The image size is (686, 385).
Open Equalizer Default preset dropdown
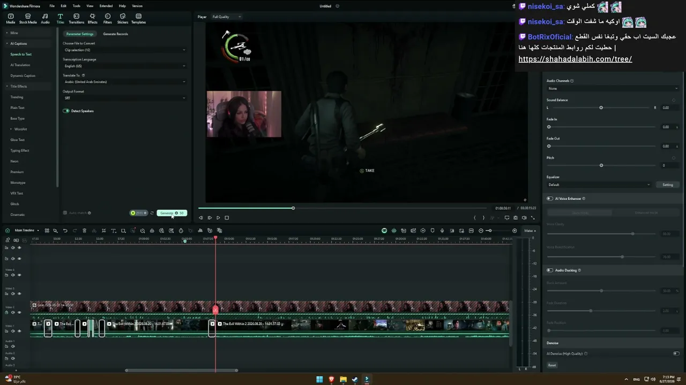[599, 184]
